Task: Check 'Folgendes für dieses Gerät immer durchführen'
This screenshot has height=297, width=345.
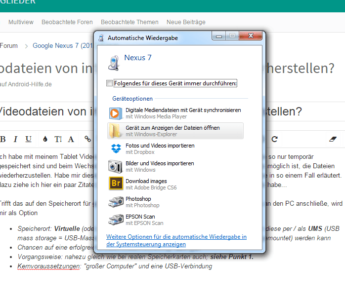Action: click(109, 83)
